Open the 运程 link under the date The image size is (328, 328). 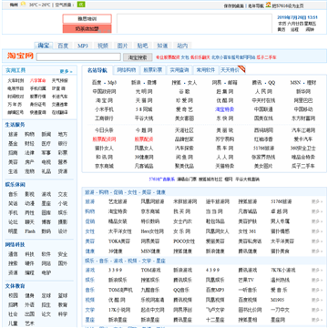[x=294, y=29]
